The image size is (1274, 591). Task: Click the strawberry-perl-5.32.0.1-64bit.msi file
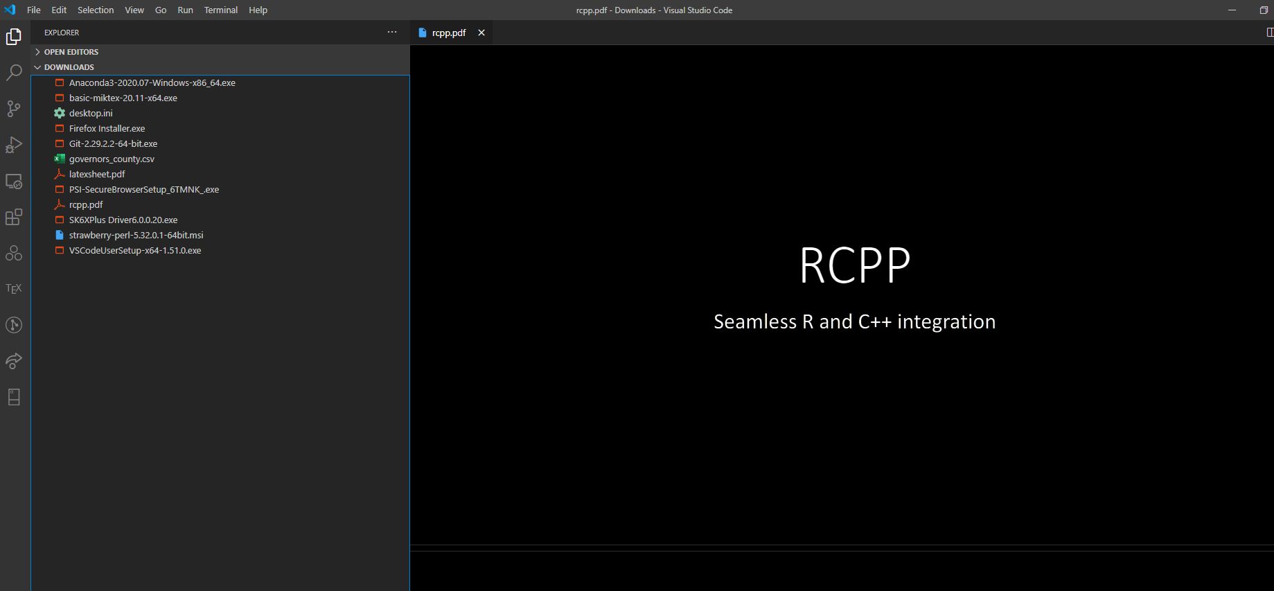coord(136,236)
